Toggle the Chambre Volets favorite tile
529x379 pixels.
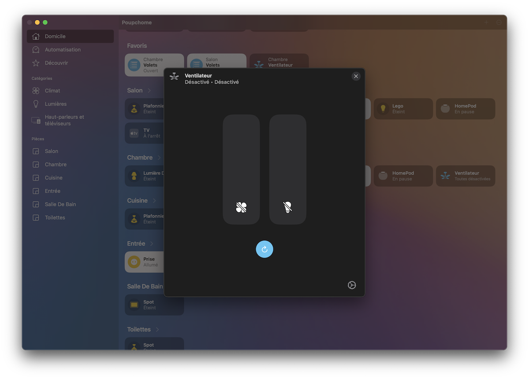pyautogui.click(x=154, y=65)
